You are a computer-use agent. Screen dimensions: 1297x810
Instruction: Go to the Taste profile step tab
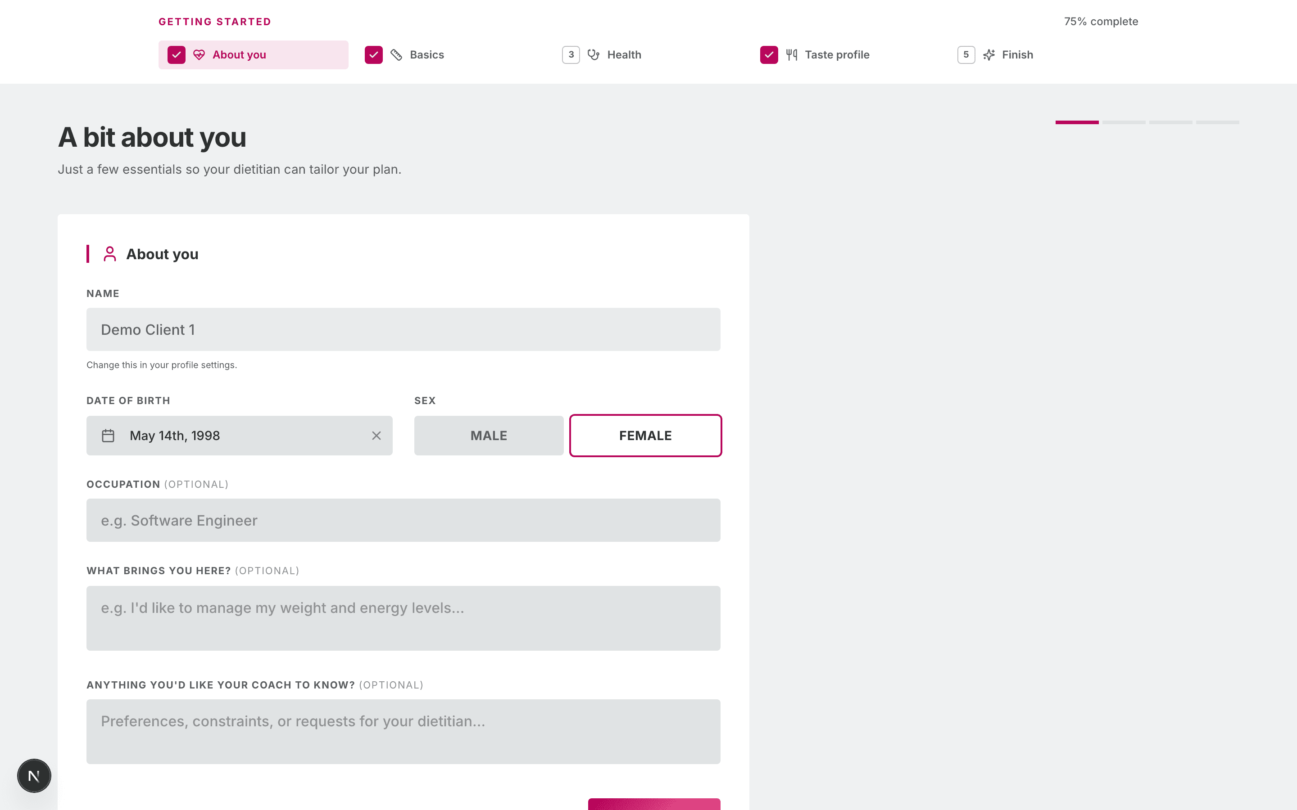(x=846, y=54)
